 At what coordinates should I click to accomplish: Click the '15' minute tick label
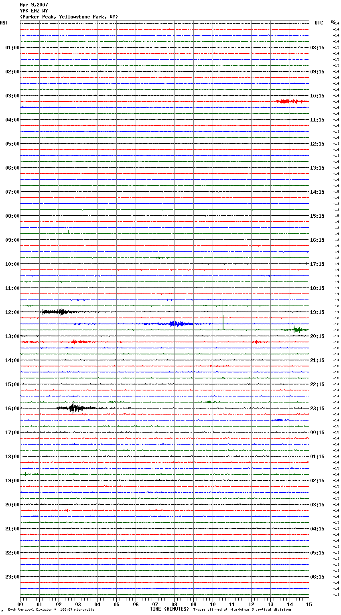click(309, 604)
